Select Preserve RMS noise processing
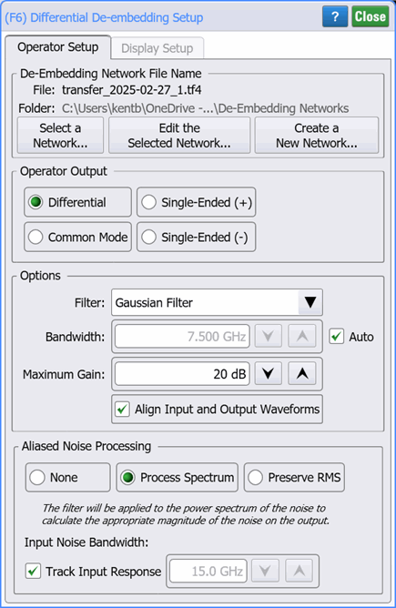396x608 pixels. pos(294,477)
